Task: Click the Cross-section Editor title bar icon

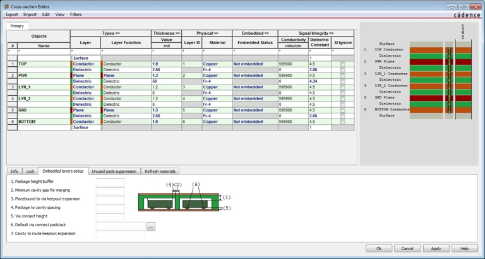Action: 6,6
